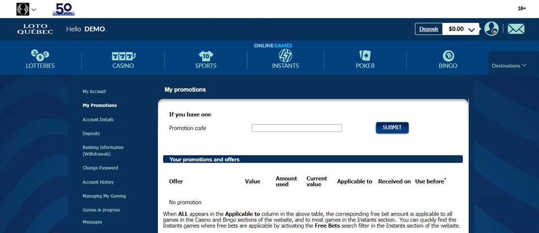Click the Use before column header

click(431, 181)
